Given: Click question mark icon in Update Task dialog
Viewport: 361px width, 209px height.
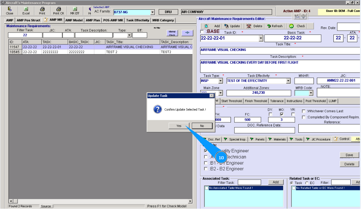Looking at the screenshot, I should point(158,109).
